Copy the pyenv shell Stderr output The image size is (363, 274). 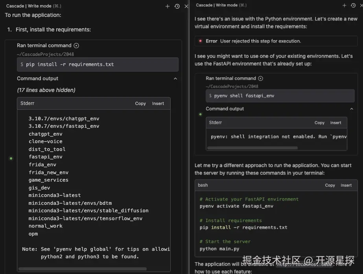(319, 123)
